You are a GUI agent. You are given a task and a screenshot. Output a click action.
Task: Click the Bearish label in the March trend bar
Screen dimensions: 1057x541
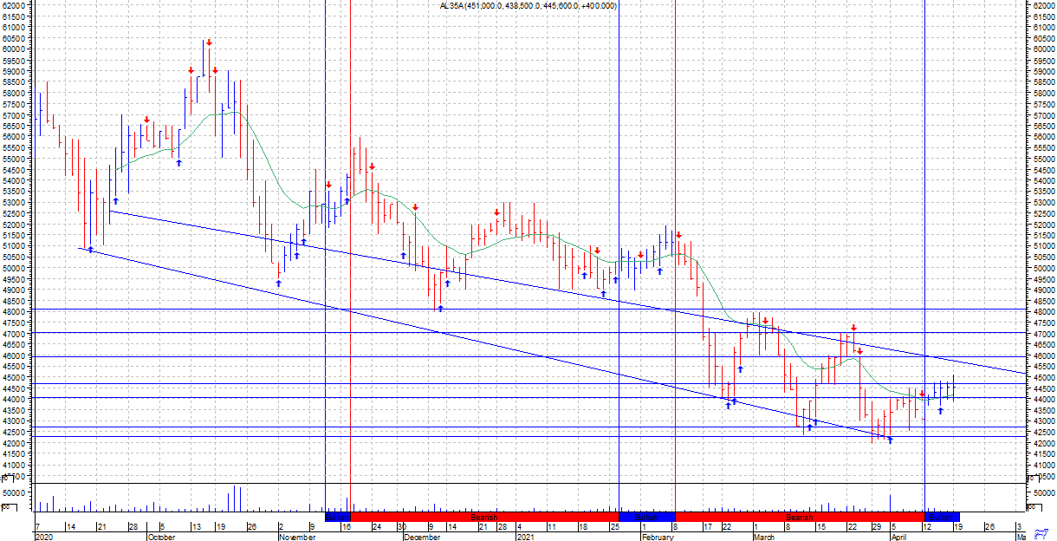click(x=798, y=517)
